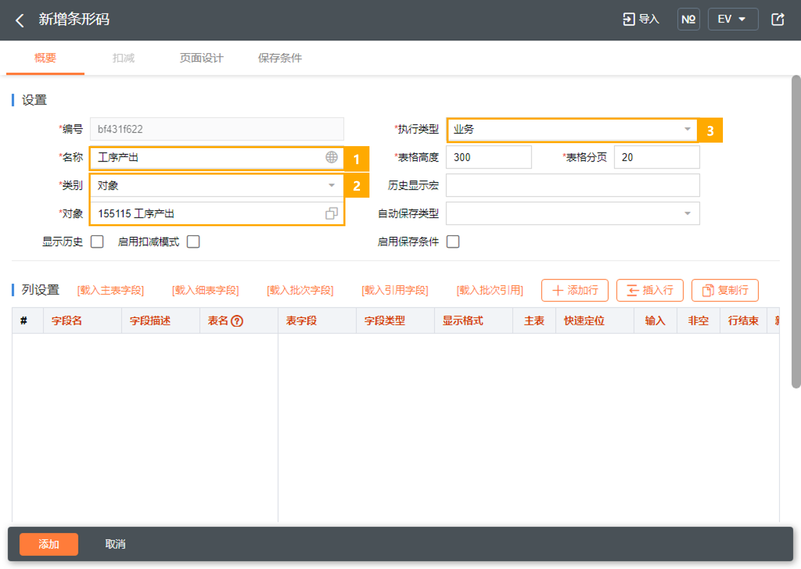Click the vertical scrollbar on the right
This screenshot has width=801, height=569.
(796, 231)
